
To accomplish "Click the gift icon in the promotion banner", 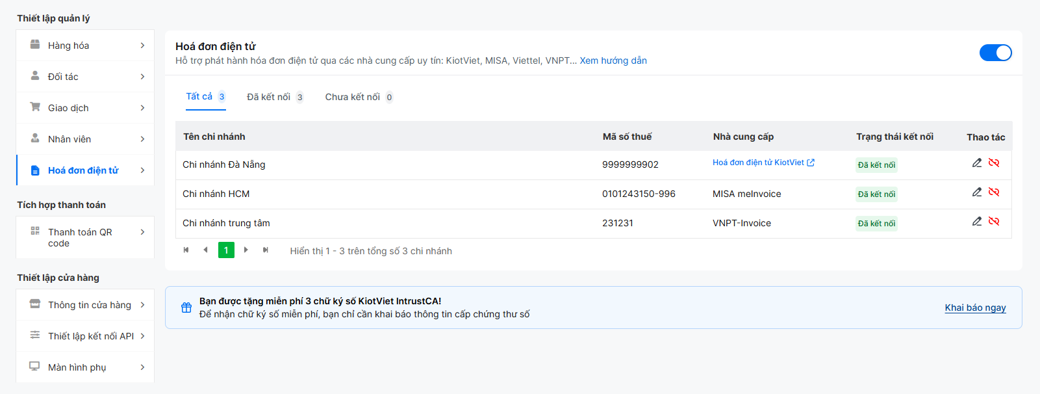I will click(x=186, y=308).
